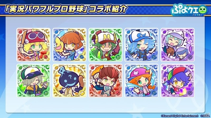The height and width of the screenshot is (118, 211).
Task: Select the green-haired horned character card
Action: (105, 45)
